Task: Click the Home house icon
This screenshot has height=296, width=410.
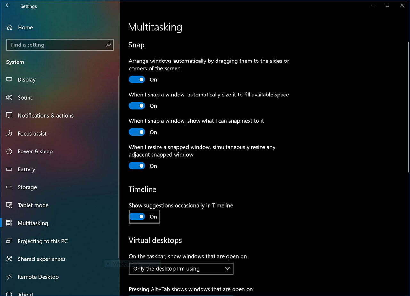Action: (9, 27)
